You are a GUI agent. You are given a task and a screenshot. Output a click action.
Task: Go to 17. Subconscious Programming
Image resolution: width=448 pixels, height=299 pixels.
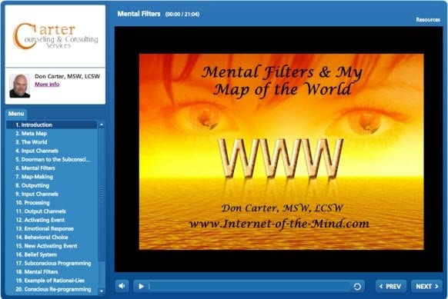tap(52, 264)
